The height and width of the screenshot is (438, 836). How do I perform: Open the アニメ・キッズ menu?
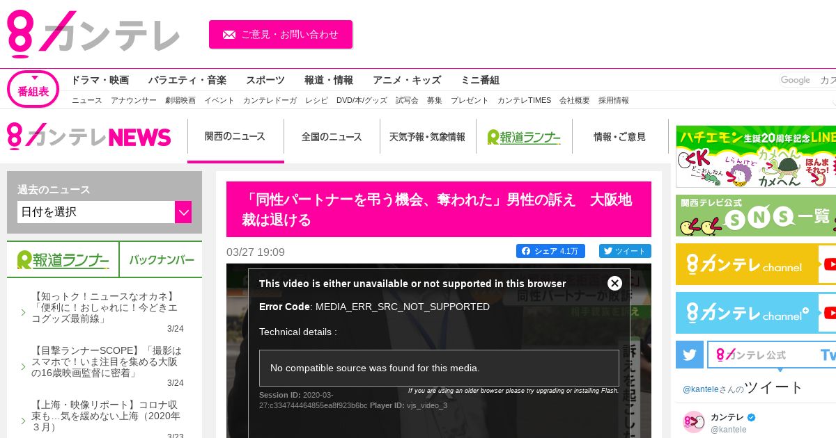(x=407, y=80)
